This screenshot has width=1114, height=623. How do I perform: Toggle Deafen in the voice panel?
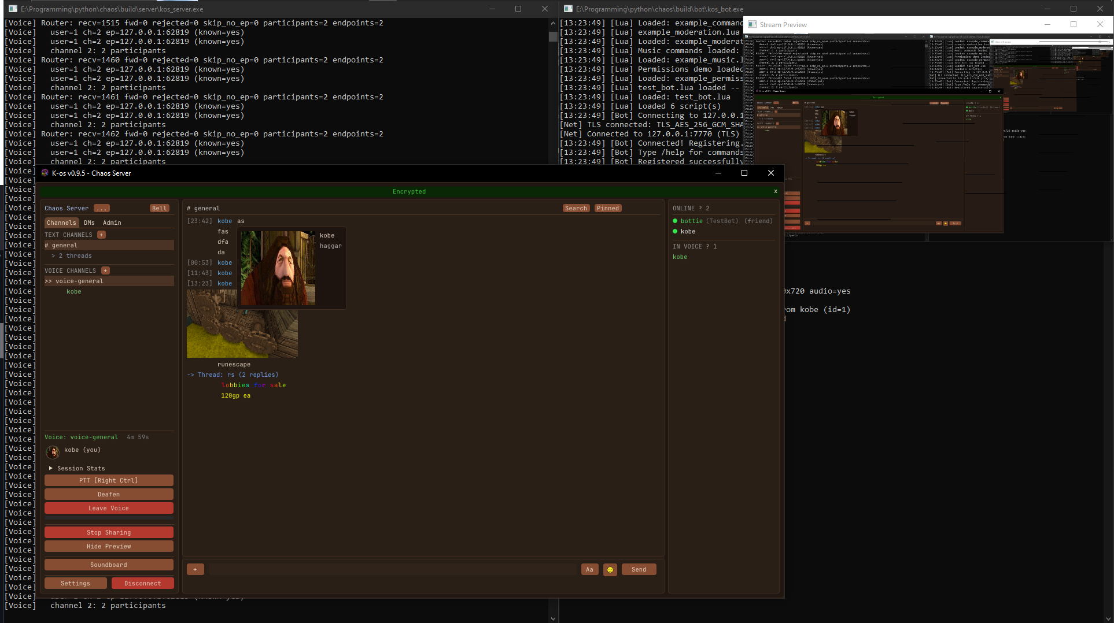point(109,495)
